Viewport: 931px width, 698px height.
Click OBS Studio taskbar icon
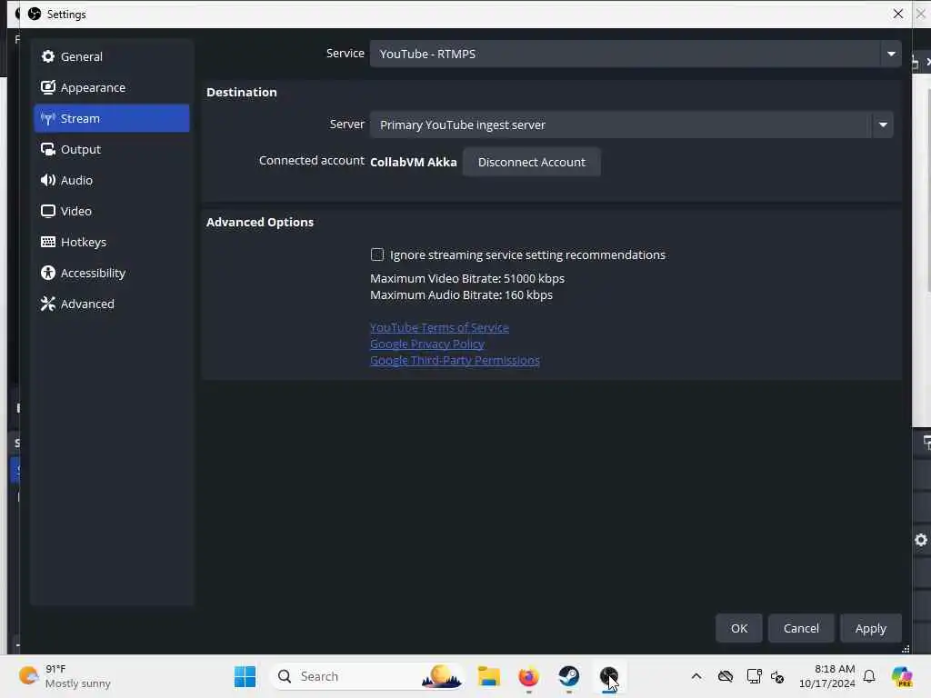pos(608,676)
